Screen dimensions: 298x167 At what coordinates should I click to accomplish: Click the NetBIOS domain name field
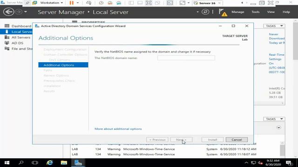tap(186, 58)
